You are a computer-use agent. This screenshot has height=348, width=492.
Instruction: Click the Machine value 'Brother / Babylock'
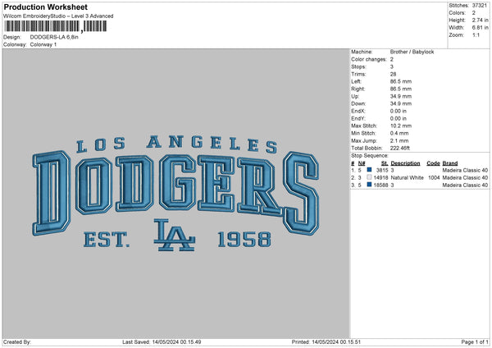pos(412,52)
